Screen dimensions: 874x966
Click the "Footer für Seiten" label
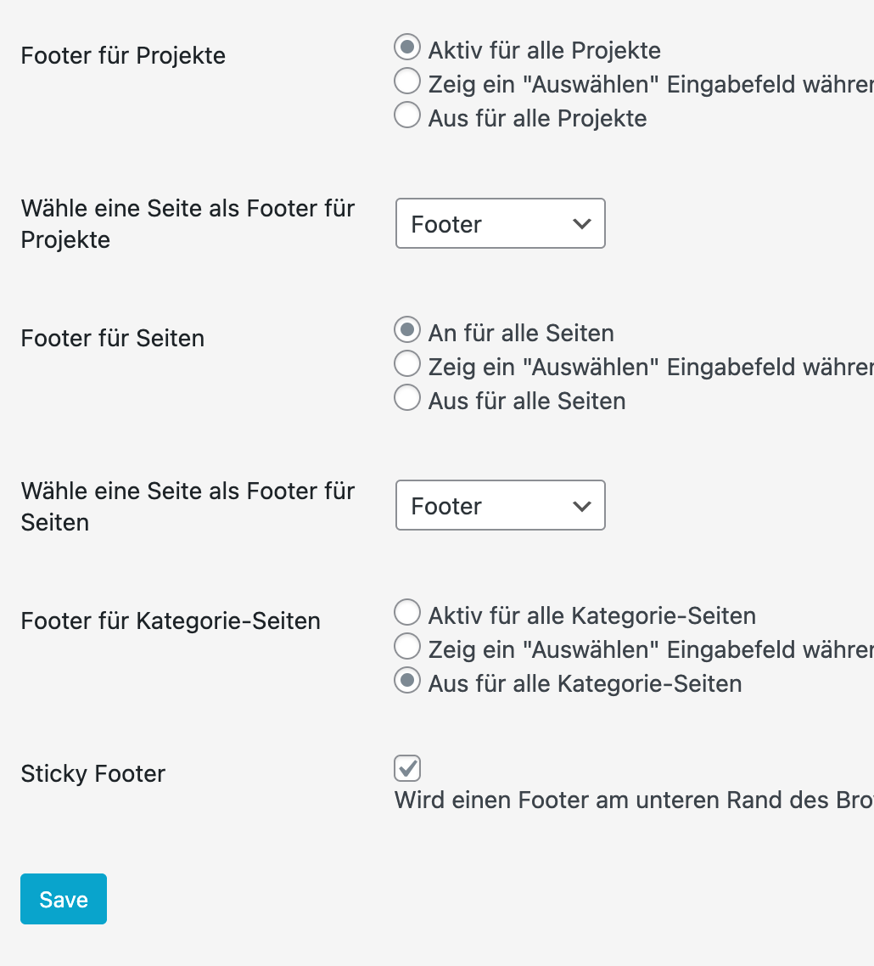pos(112,338)
